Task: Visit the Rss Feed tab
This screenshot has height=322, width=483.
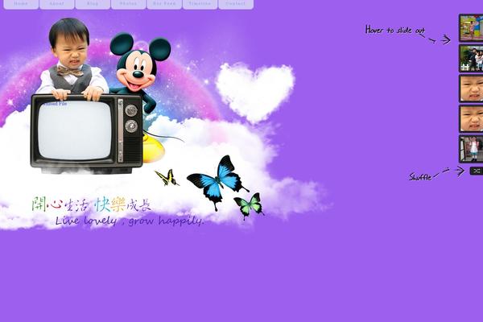Action: (164, 4)
